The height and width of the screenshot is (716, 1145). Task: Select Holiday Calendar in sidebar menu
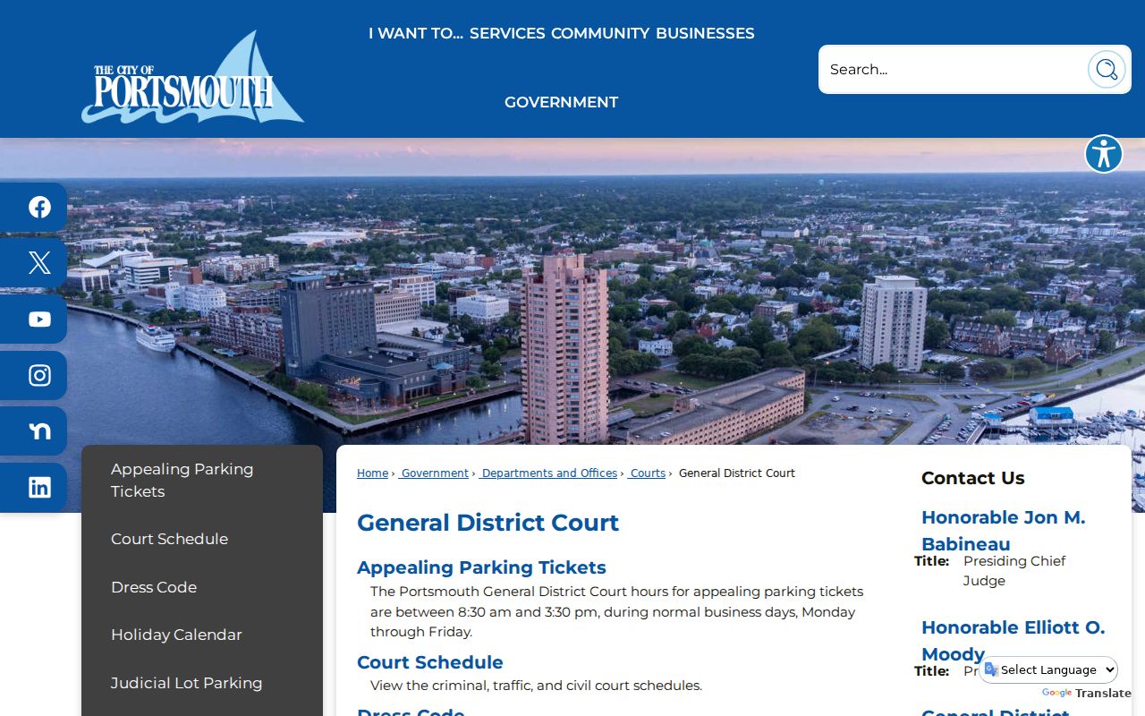[201, 635]
